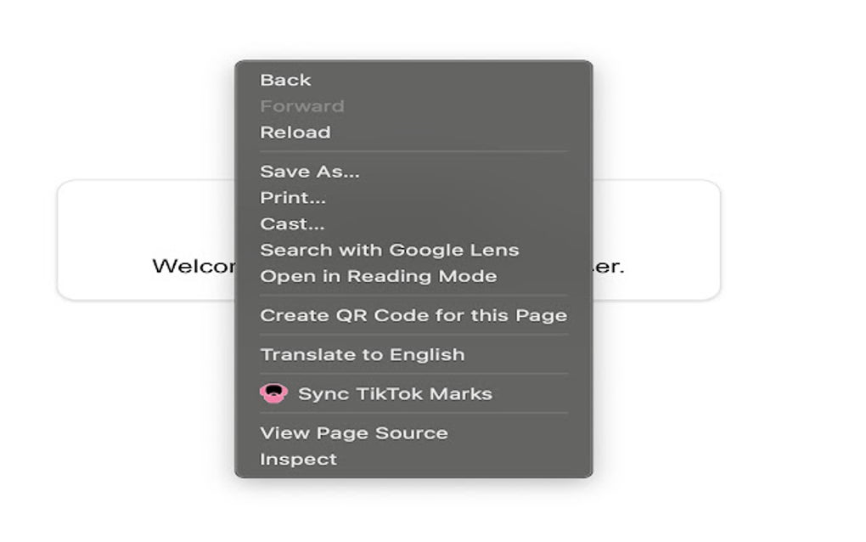Go Back from the context menu

pyautogui.click(x=285, y=80)
